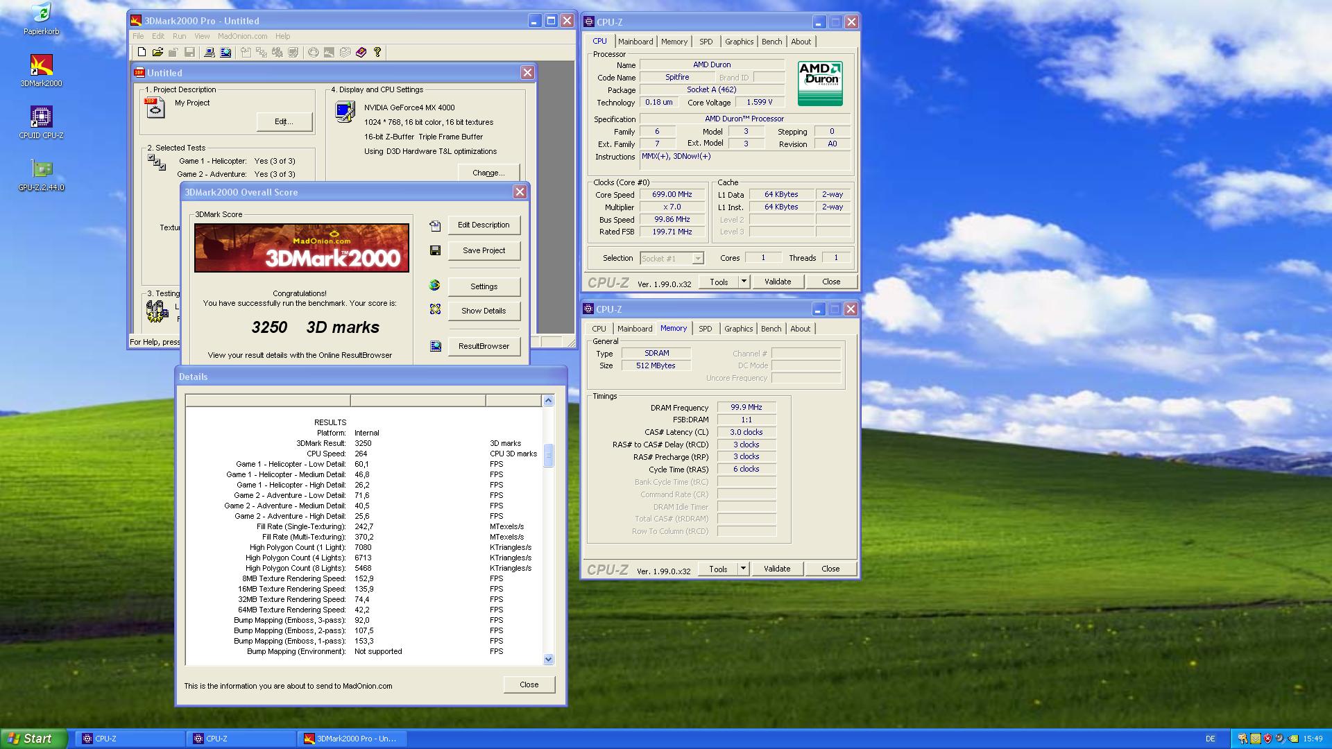The image size is (1332, 749).
Task: Click Close button at bottom of Details dialog
Action: point(529,685)
